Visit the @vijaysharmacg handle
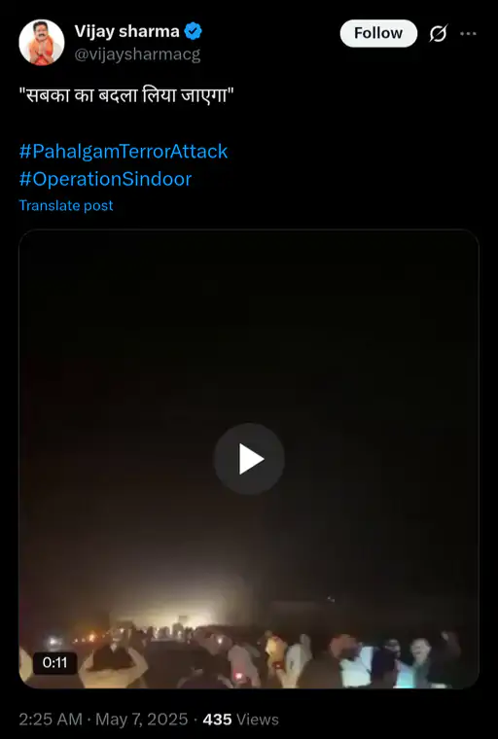Image resolution: width=498 pixels, height=739 pixels. [137, 54]
